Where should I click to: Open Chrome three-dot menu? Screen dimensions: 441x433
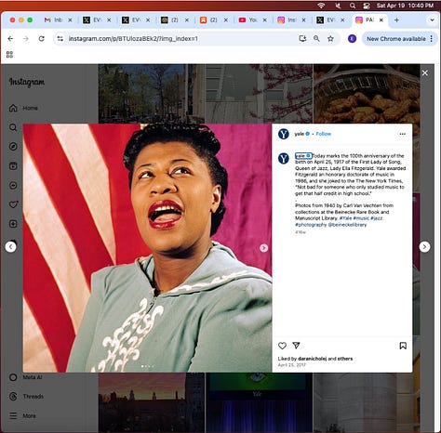click(432, 39)
